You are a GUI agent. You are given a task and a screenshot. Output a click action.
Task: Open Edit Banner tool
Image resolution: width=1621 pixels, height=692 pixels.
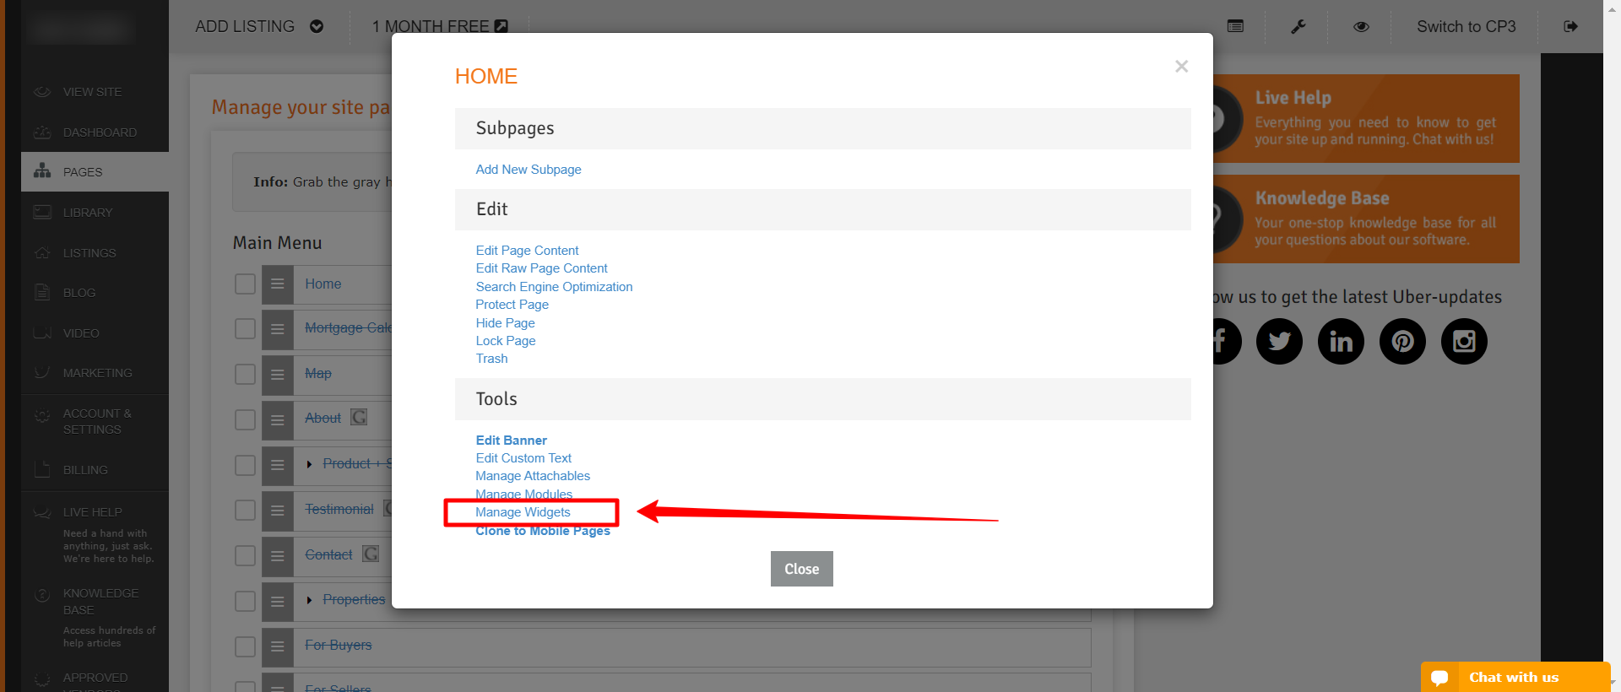pyautogui.click(x=511, y=441)
